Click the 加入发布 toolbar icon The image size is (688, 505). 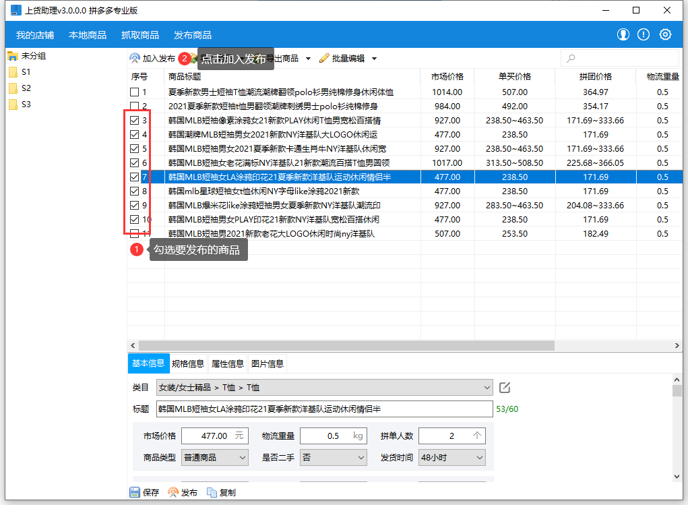(x=135, y=59)
